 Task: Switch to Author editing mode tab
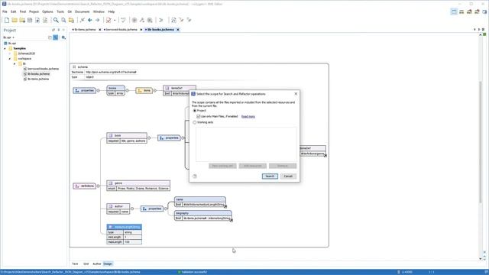(97, 264)
